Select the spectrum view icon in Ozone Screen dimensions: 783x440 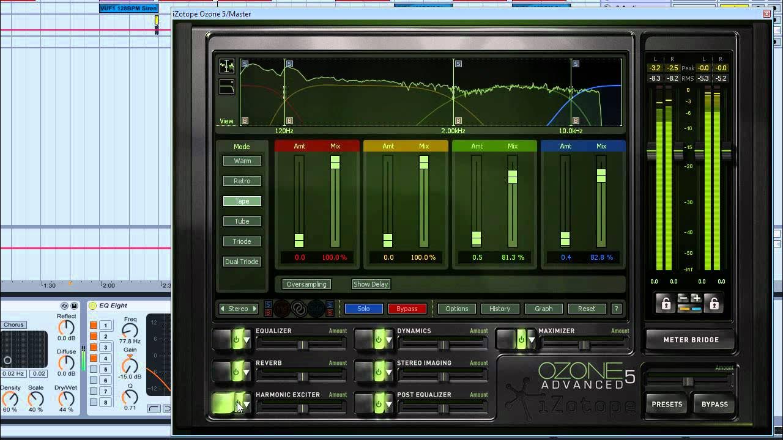(x=227, y=67)
